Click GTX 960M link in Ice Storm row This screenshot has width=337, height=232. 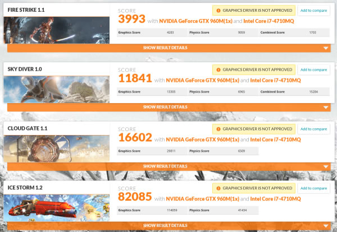202,199
